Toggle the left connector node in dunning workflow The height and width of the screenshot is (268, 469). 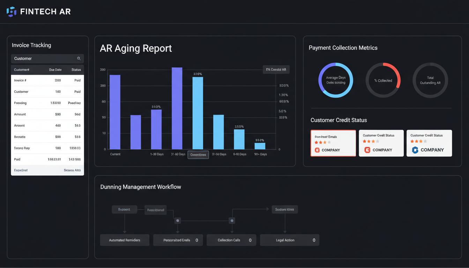[x=177, y=221]
